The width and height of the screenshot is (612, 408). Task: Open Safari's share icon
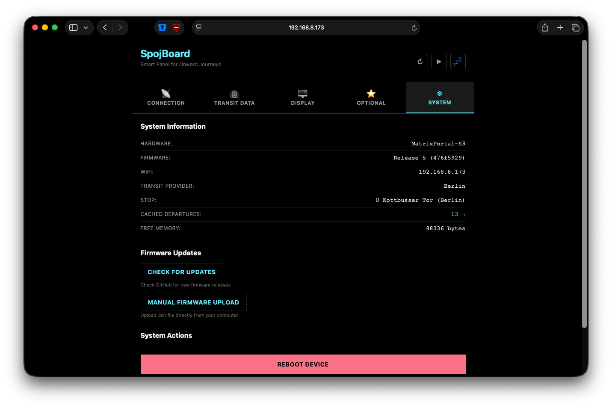tap(545, 27)
